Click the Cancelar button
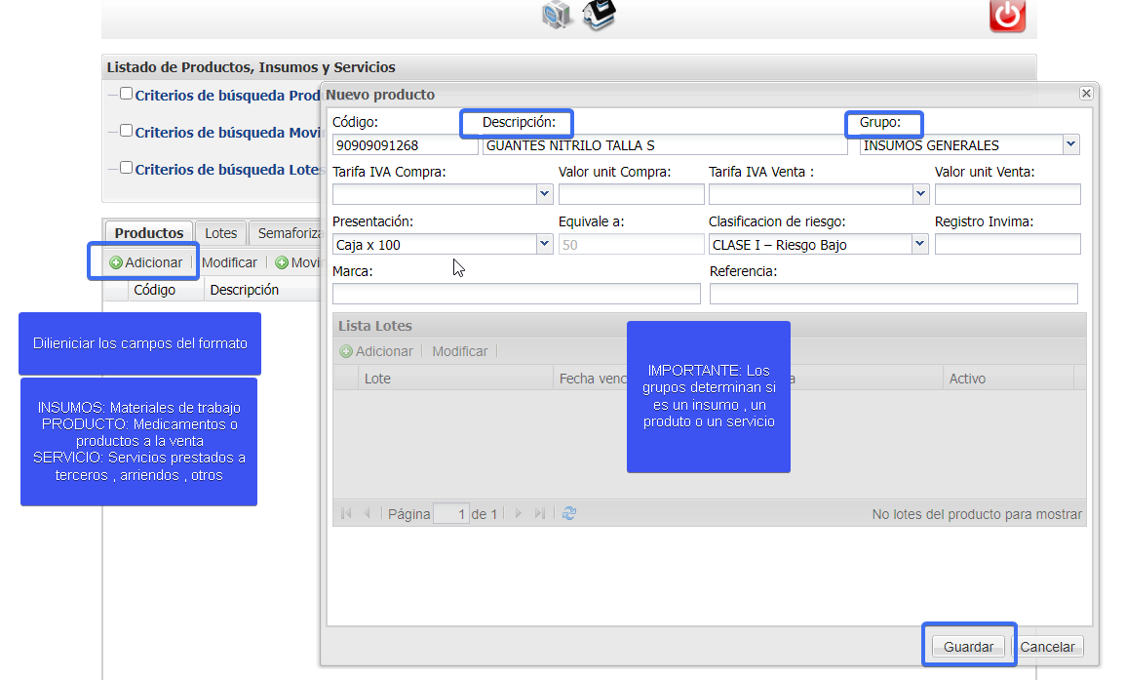Screen dimensions: 1125x680 pos(1048,647)
